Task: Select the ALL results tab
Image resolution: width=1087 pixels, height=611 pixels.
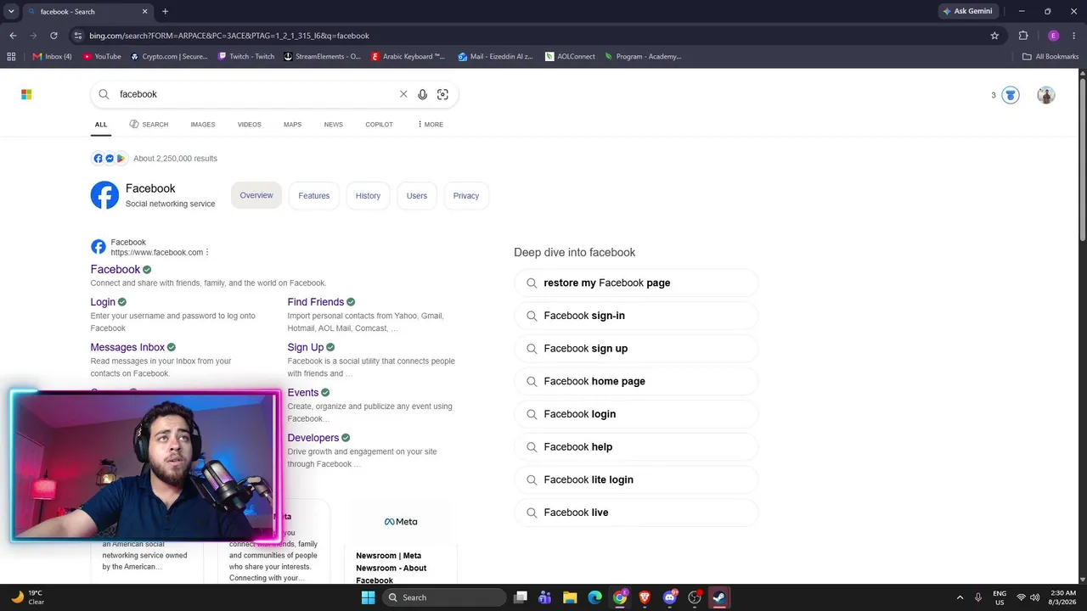Action: (101, 125)
